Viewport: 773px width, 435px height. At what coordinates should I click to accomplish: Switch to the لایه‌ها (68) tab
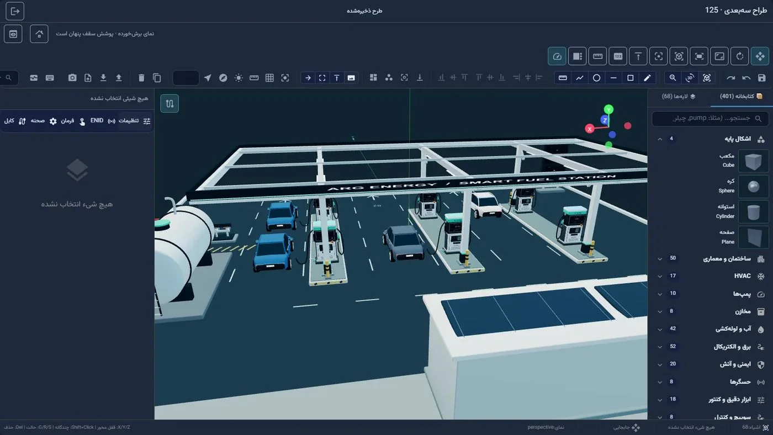point(679,97)
